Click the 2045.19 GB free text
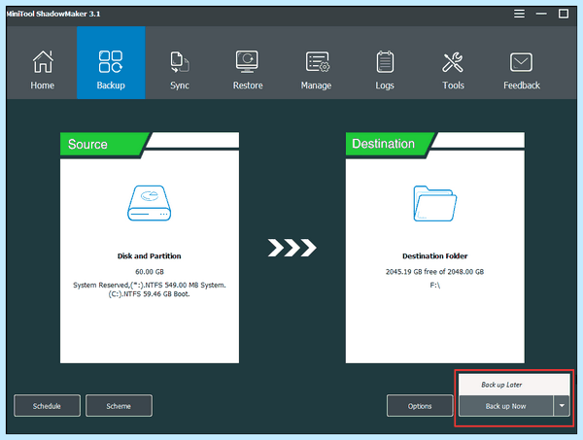This screenshot has height=440, width=583. 434,272
